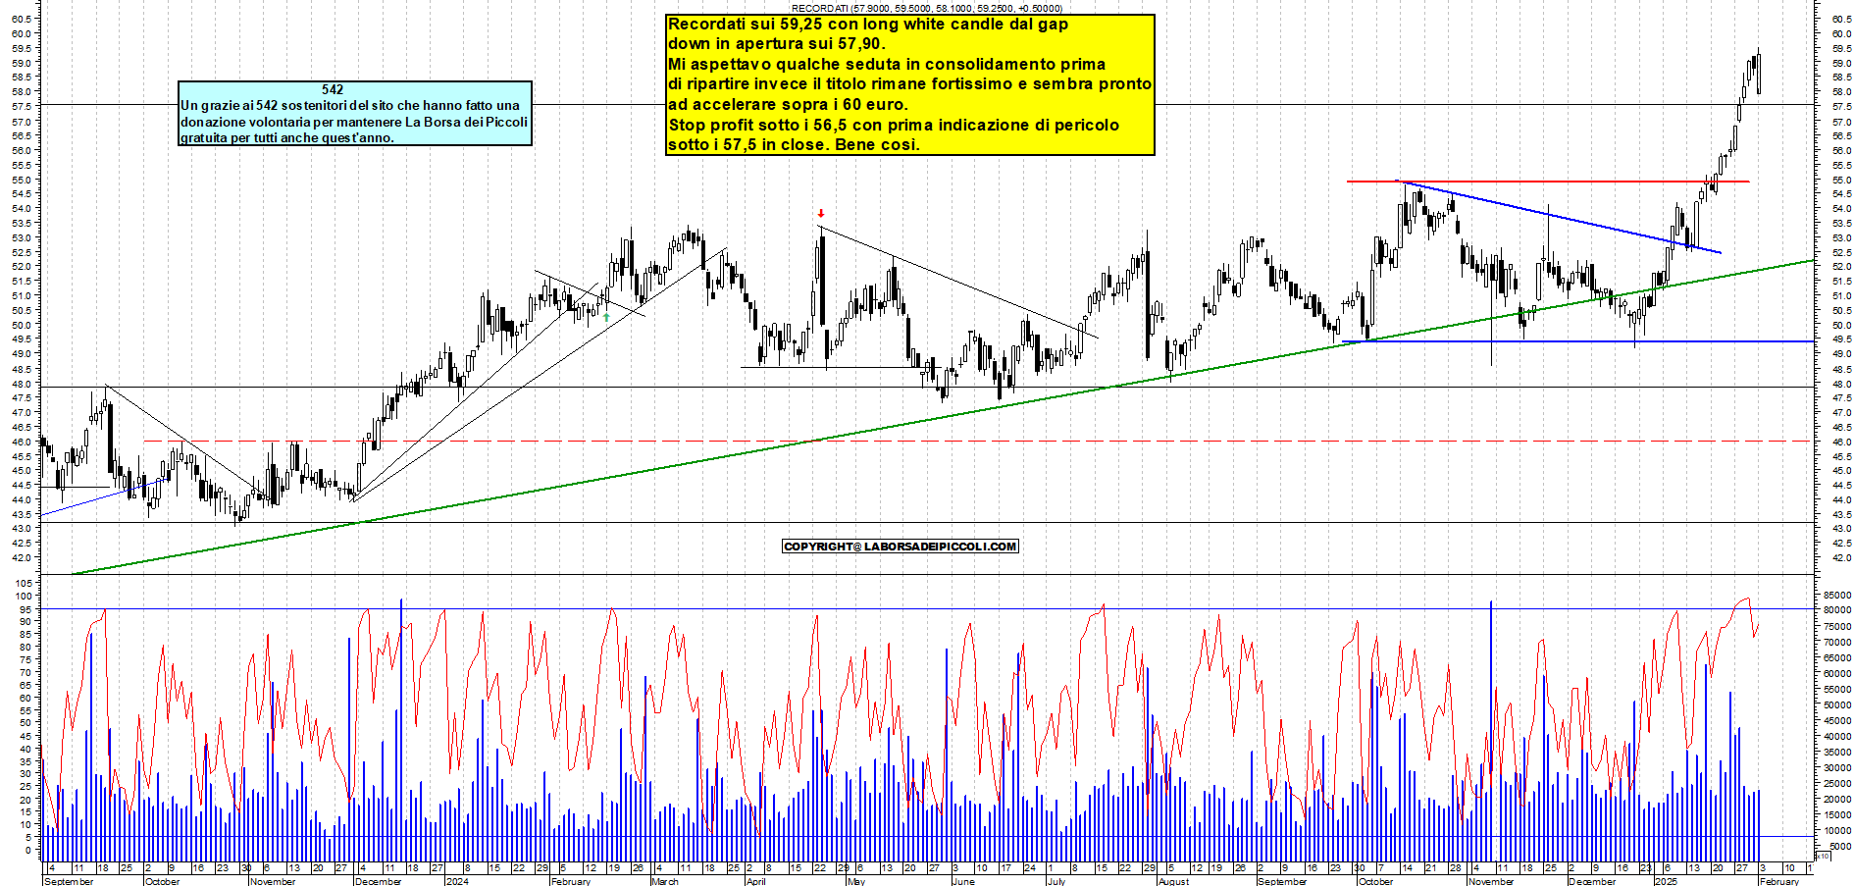This screenshot has height=886, width=1854.
Task: Click the 10 value on oscillator scale
Action: (x=26, y=824)
